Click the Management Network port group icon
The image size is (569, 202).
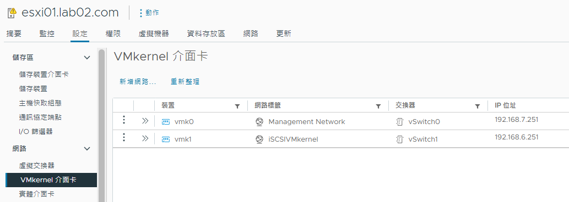click(x=259, y=122)
